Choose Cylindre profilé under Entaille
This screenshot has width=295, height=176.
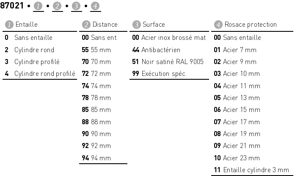tap(37, 61)
